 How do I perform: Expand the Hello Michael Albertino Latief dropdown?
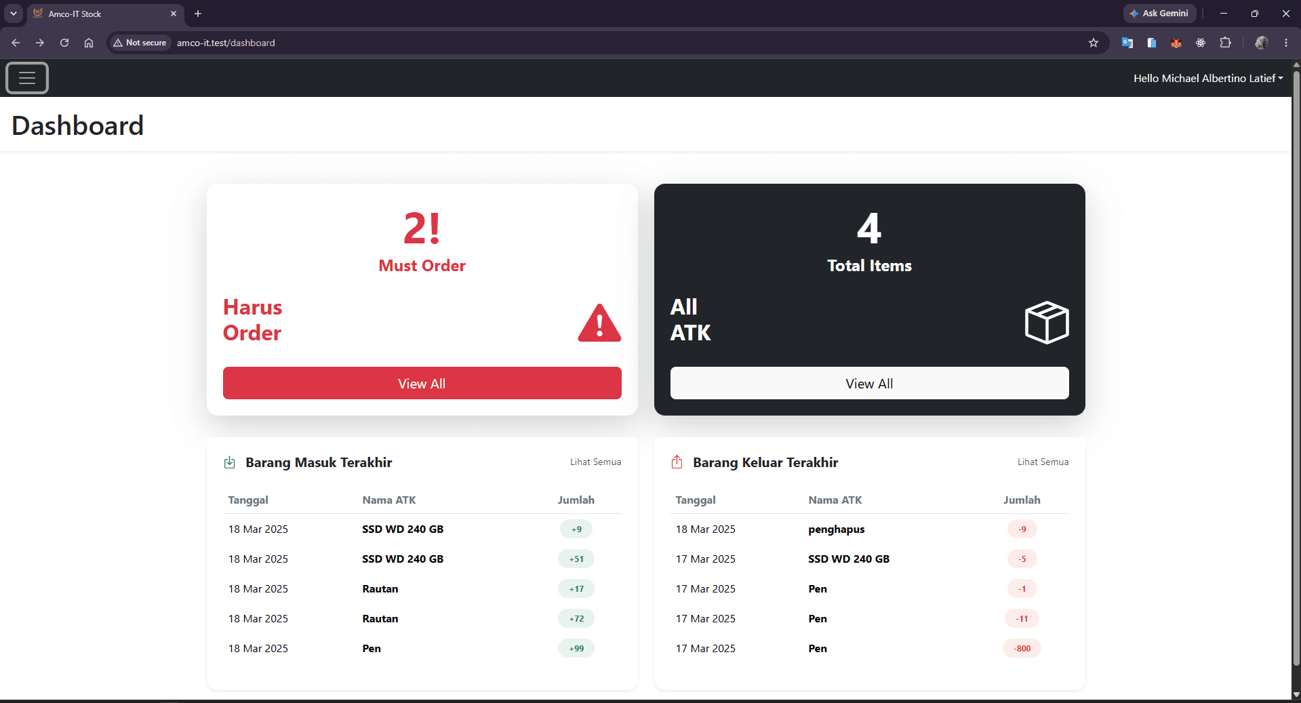(1208, 79)
